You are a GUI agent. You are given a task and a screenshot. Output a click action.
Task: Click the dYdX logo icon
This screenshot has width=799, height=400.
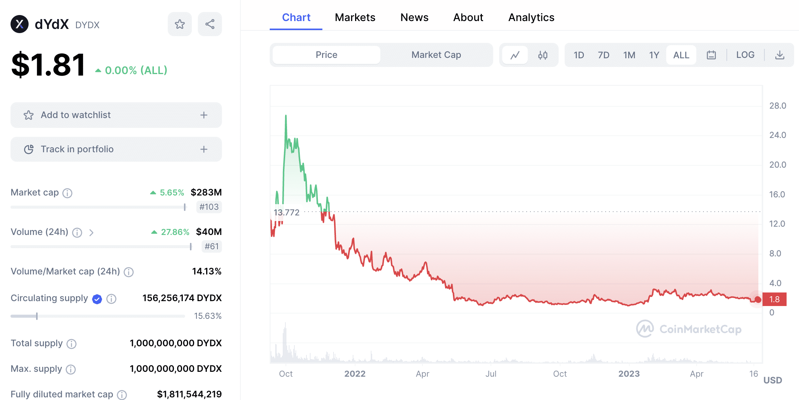[x=20, y=24]
